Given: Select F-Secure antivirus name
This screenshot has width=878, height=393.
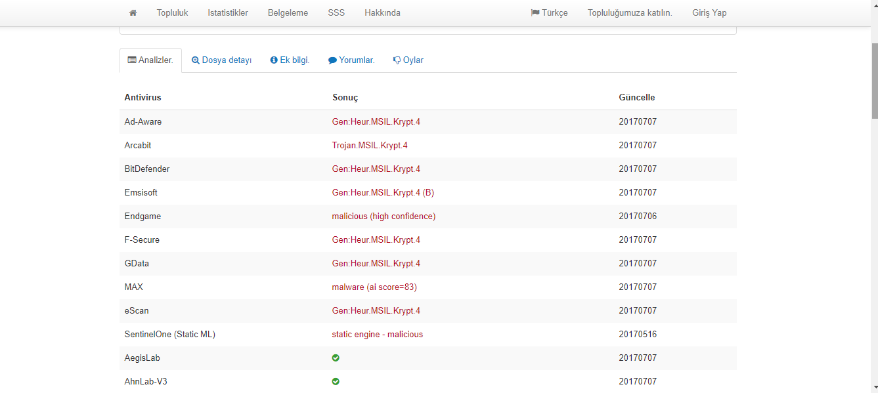Looking at the screenshot, I should coord(142,240).
